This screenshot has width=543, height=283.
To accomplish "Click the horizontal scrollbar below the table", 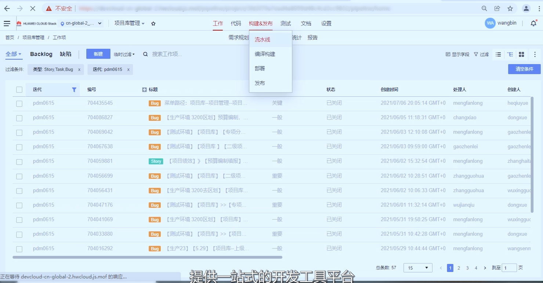I will 147,257.
